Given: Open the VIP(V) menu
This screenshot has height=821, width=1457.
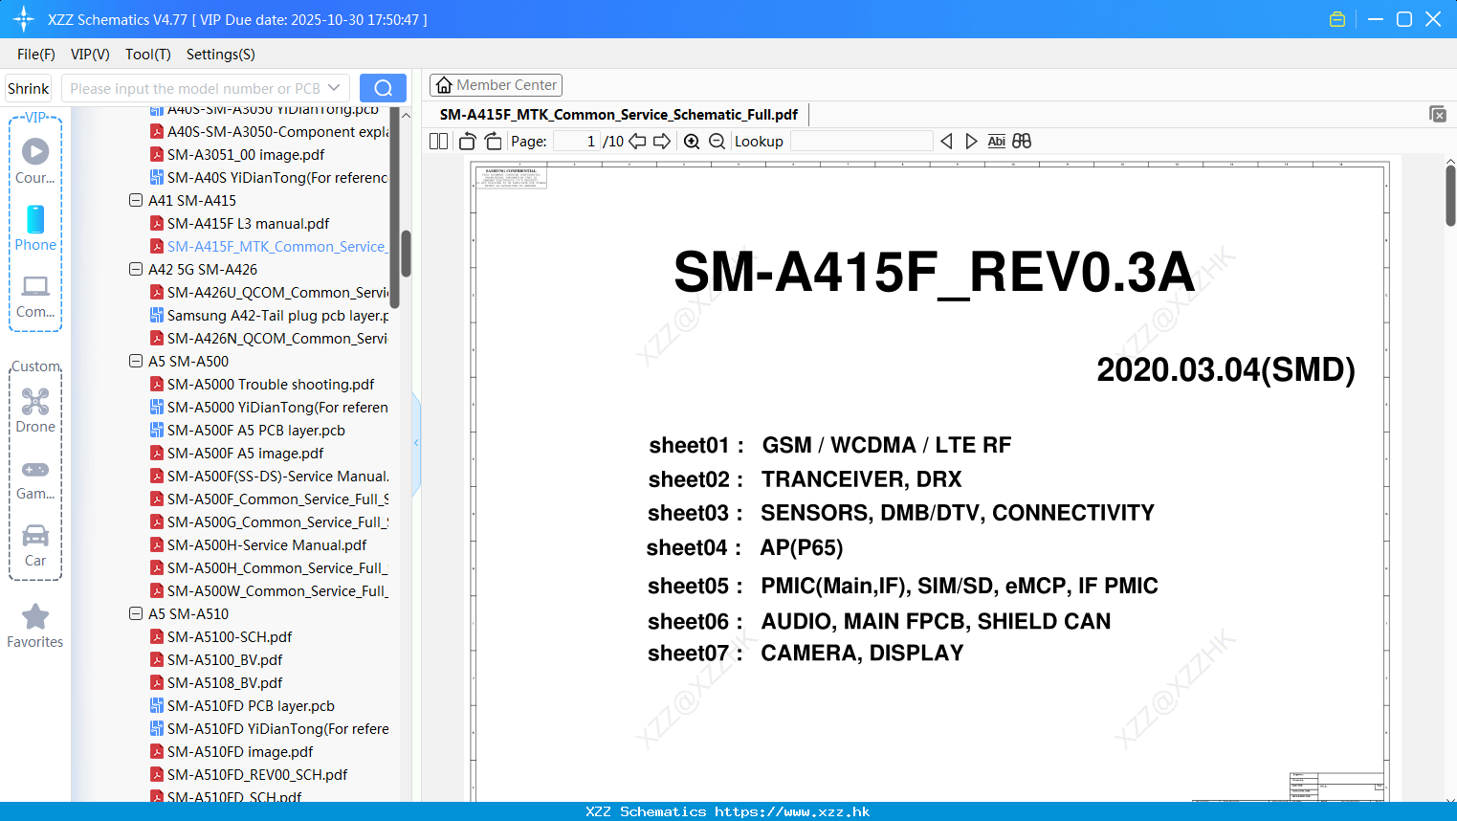Looking at the screenshot, I should click(90, 55).
